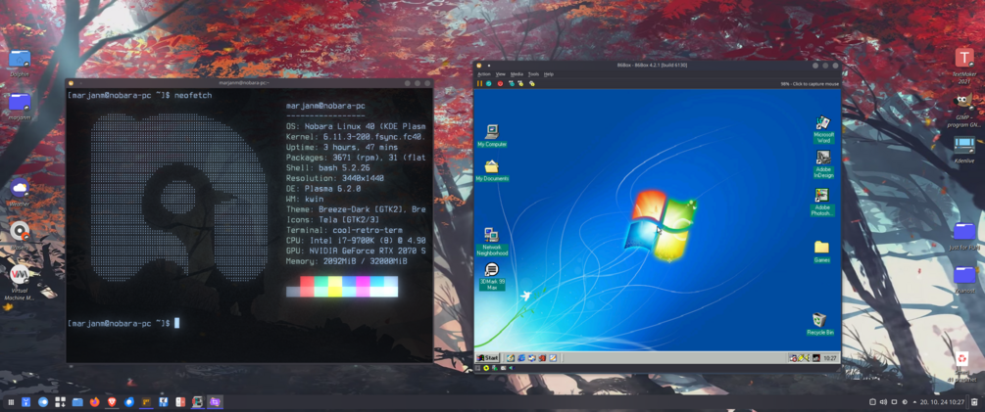Click the yellow CD-ROM icon in 86Box status bar
The image size is (985, 412).
coord(486,368)
